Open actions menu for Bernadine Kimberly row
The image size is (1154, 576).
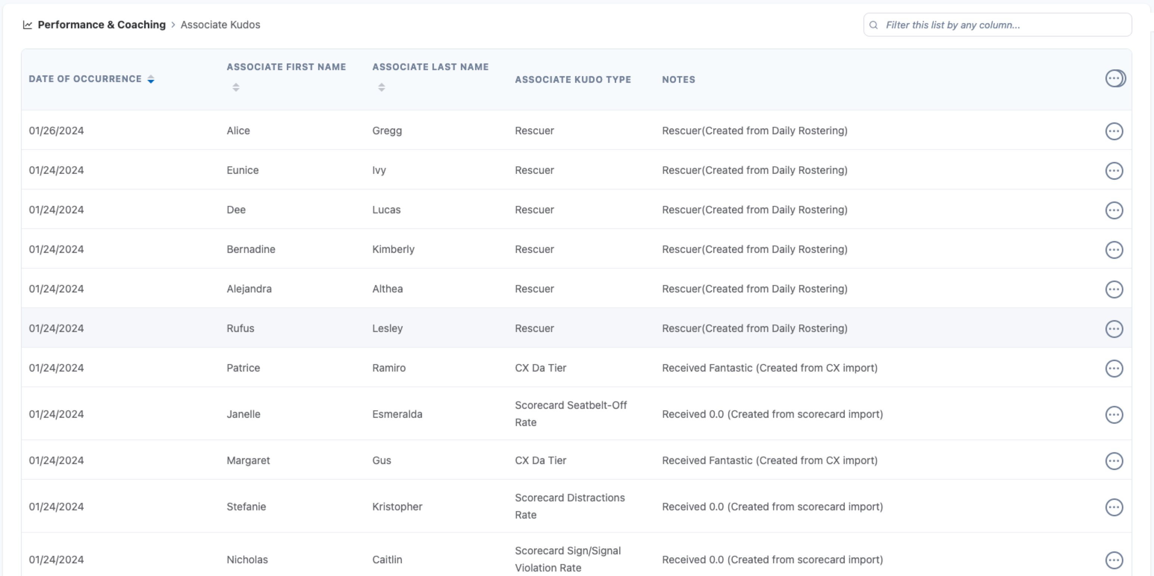[x=1114, y=250]
